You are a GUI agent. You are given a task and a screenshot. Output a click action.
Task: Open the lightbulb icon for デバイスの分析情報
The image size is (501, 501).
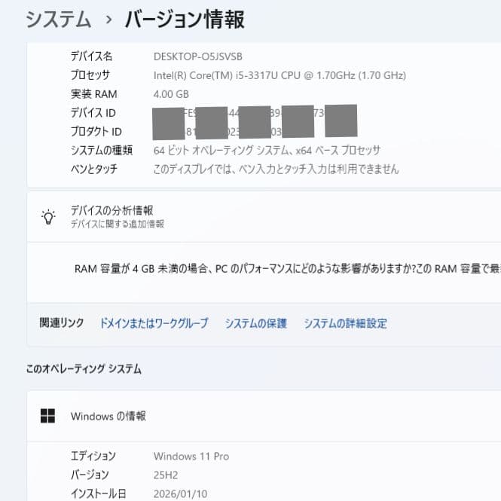48,217
